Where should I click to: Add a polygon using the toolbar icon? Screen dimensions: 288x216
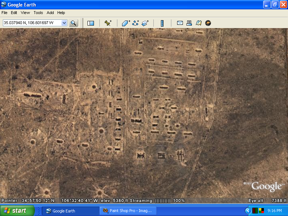coord(126,23)
